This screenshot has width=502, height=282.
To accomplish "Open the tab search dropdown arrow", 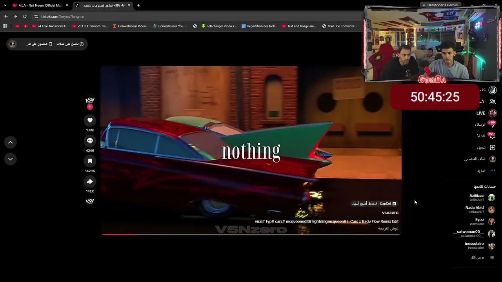I will click(5, 5).
